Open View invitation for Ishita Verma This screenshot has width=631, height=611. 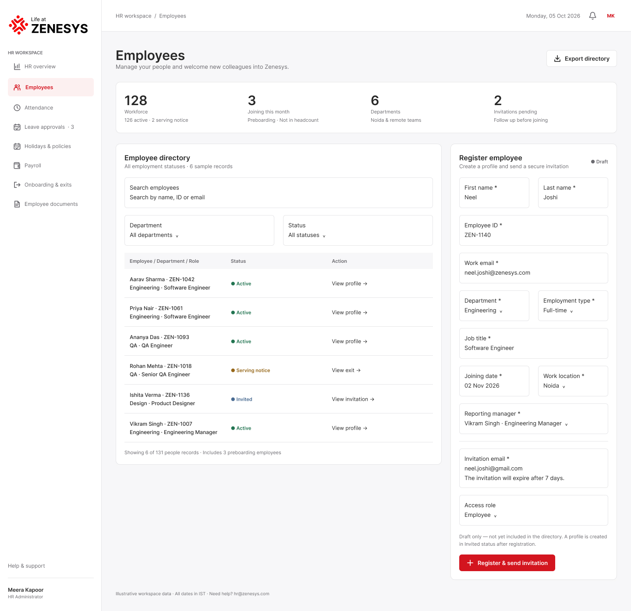click(353, 399)
